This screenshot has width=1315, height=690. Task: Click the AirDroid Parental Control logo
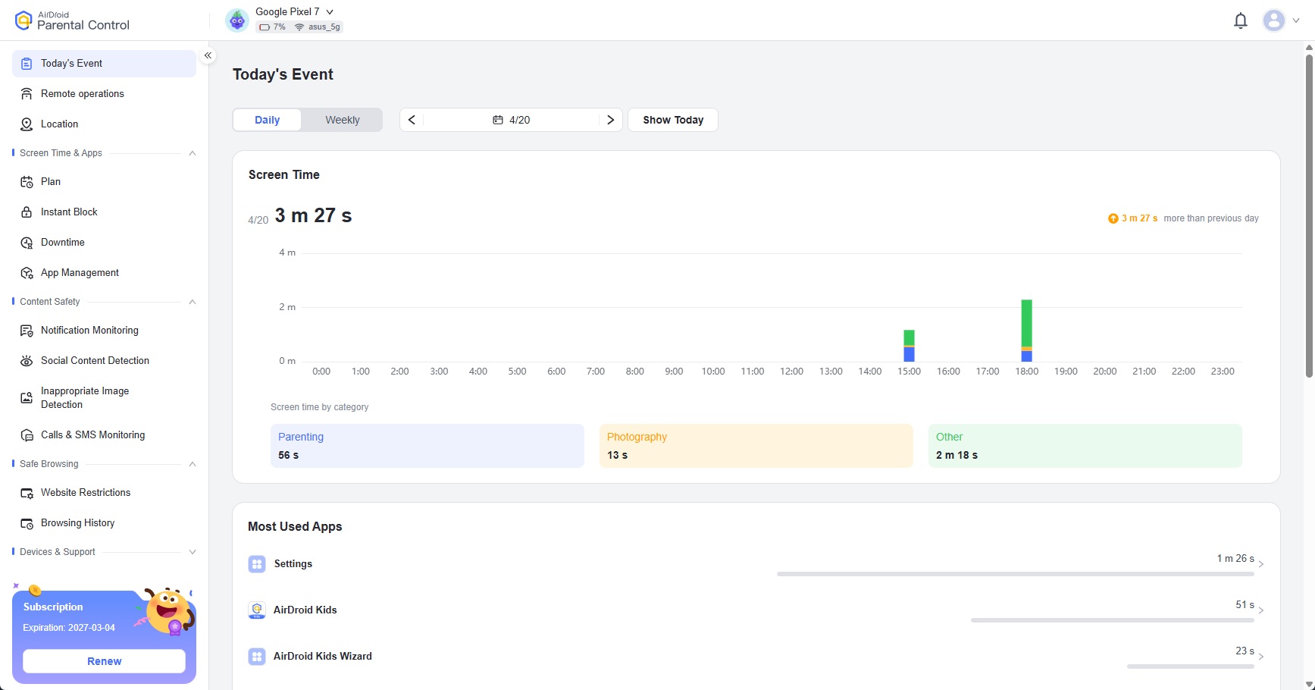[x=72, y=20]
